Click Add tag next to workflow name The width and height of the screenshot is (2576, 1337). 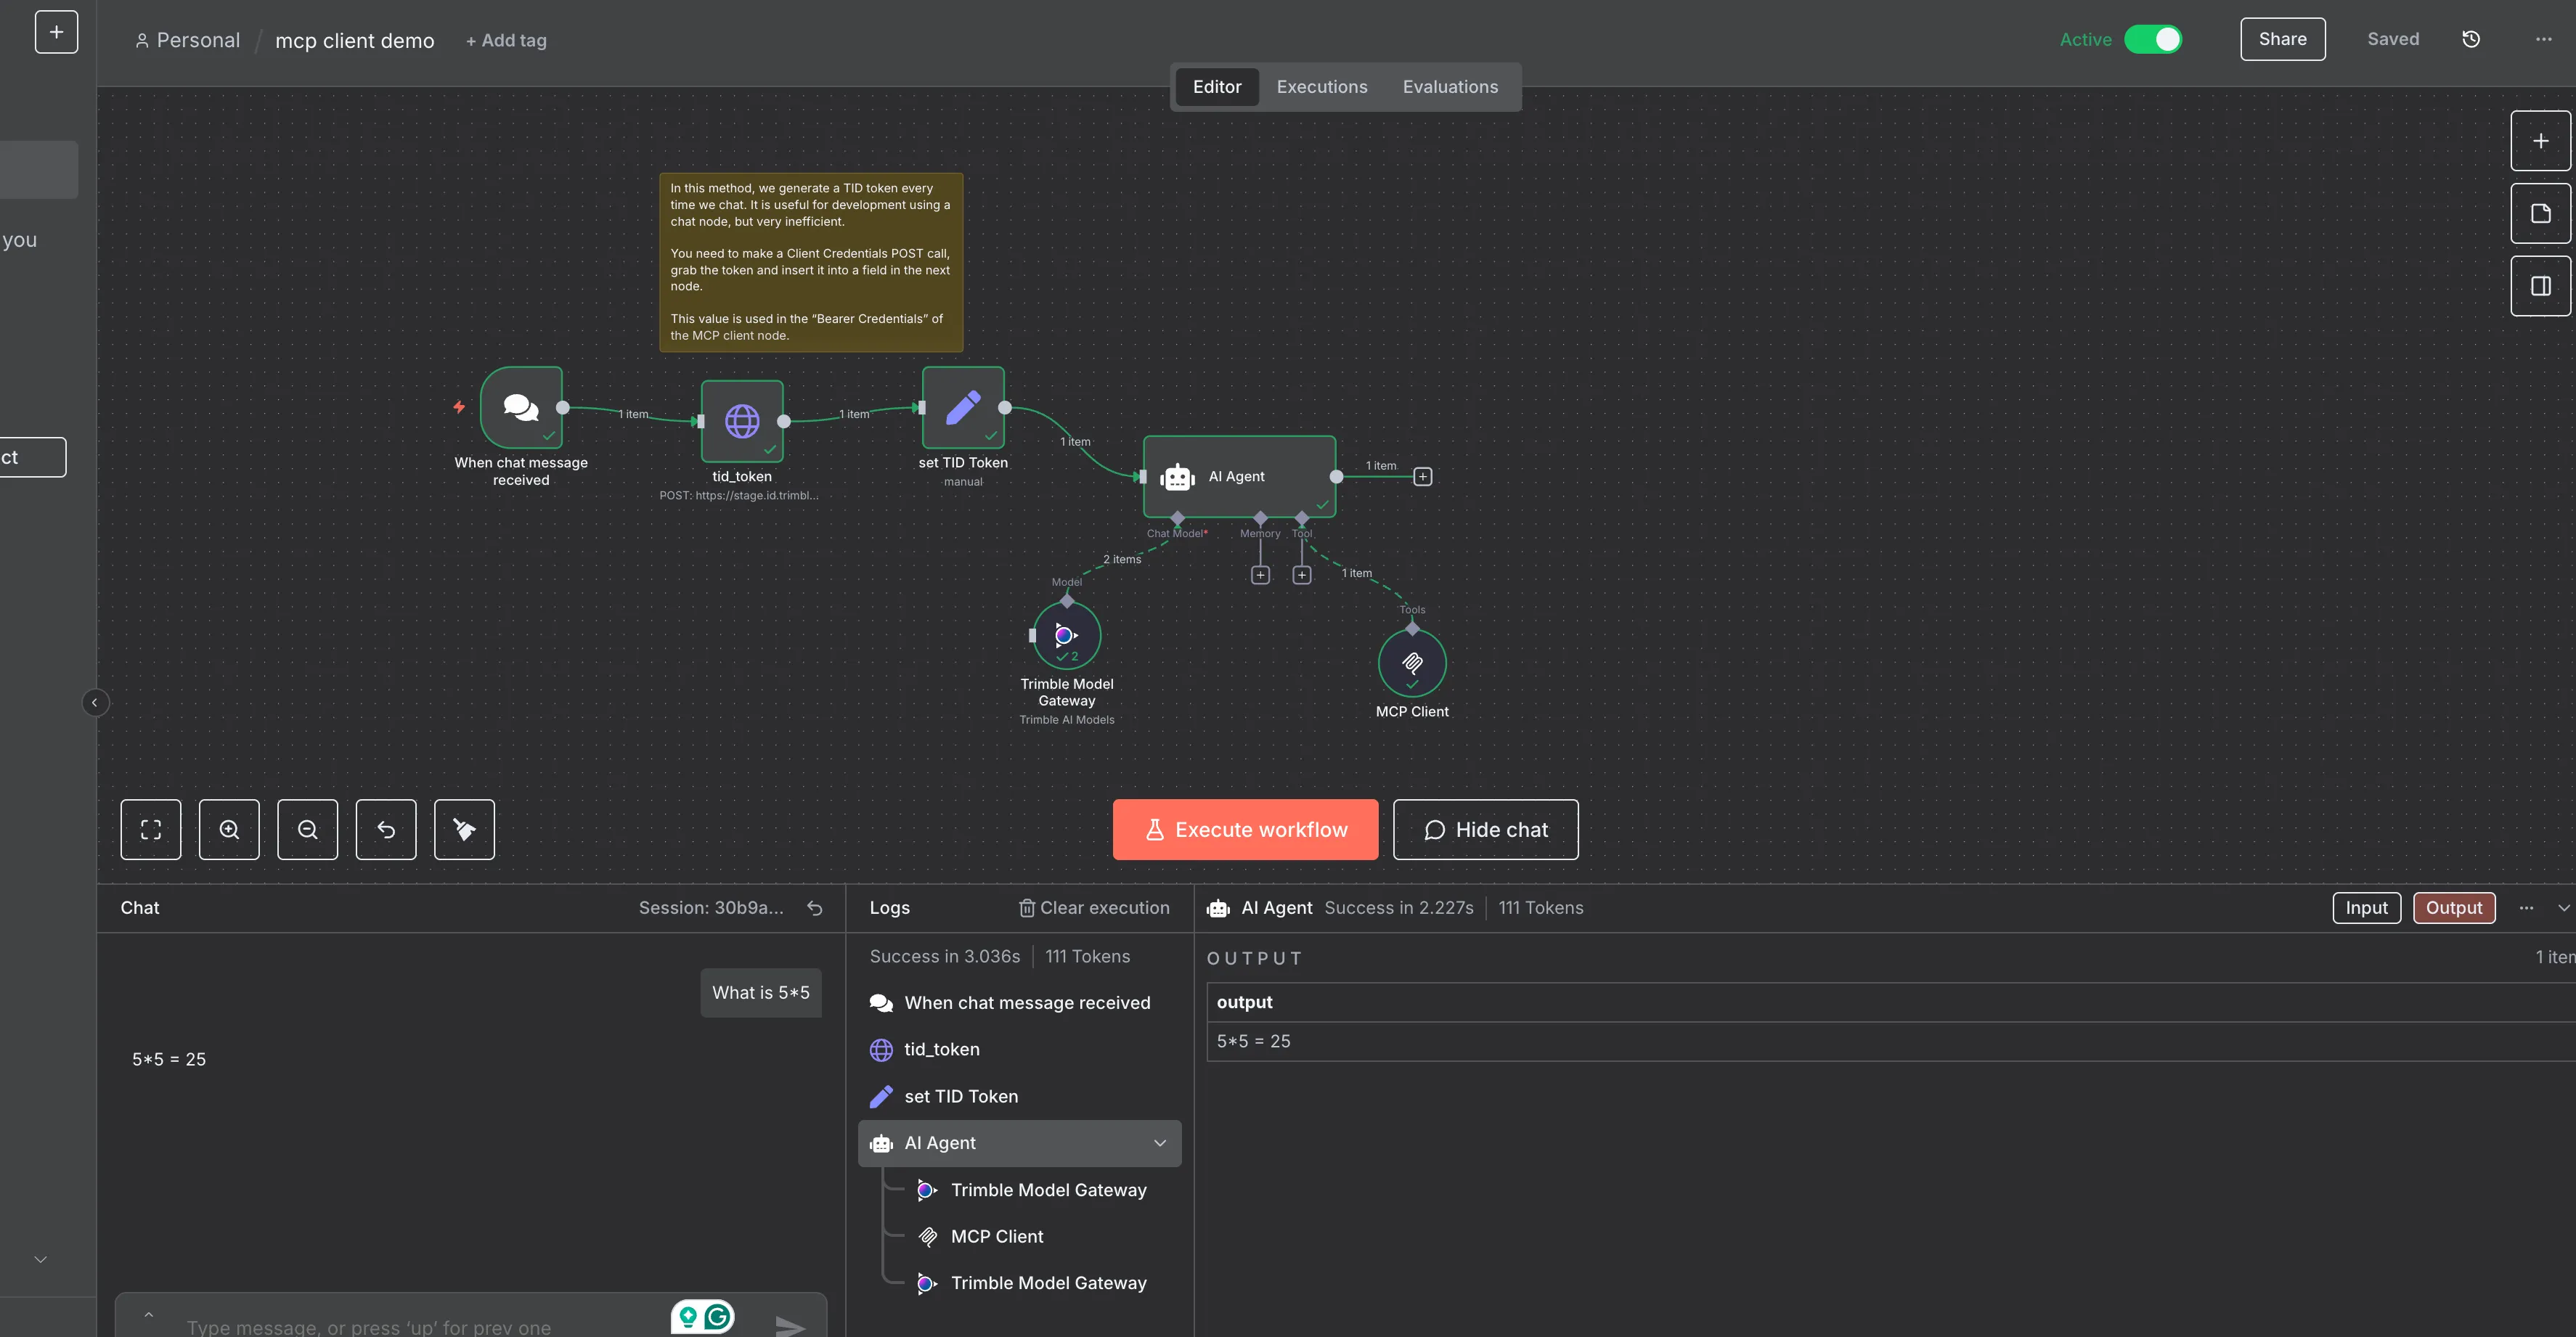point(506,40)
